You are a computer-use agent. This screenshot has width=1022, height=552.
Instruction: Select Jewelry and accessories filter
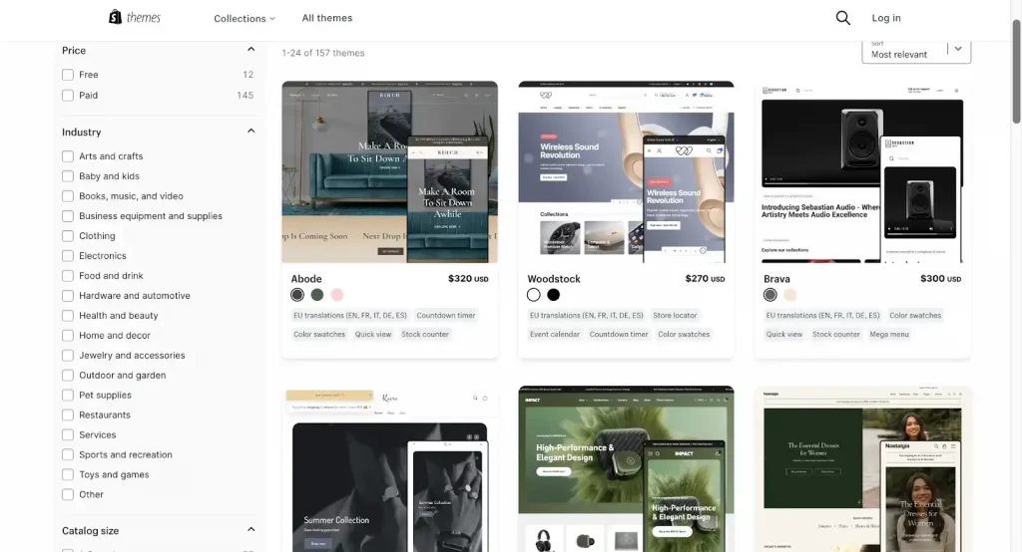pos(68,356)
